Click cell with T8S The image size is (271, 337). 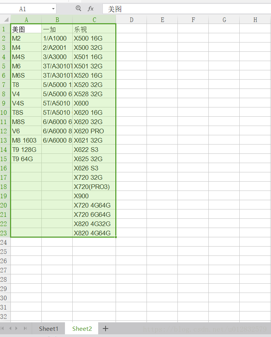click(26, 112)
